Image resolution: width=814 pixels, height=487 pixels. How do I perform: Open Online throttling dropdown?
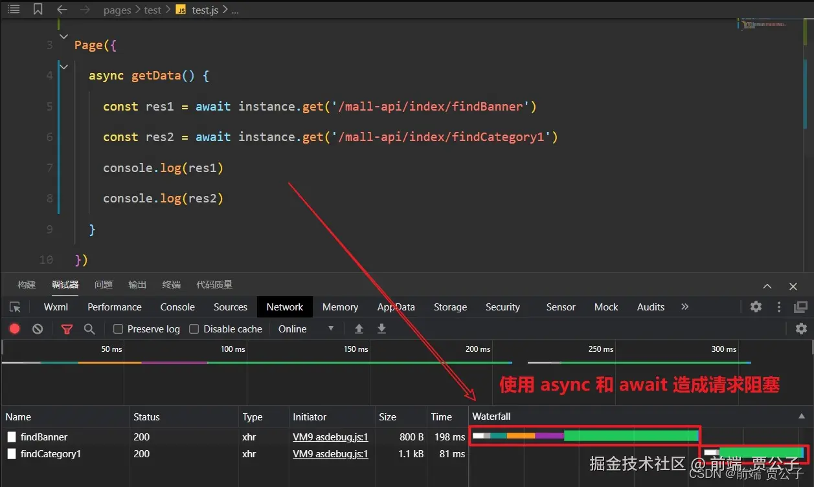pyautogui.click(x=306, y=329)
